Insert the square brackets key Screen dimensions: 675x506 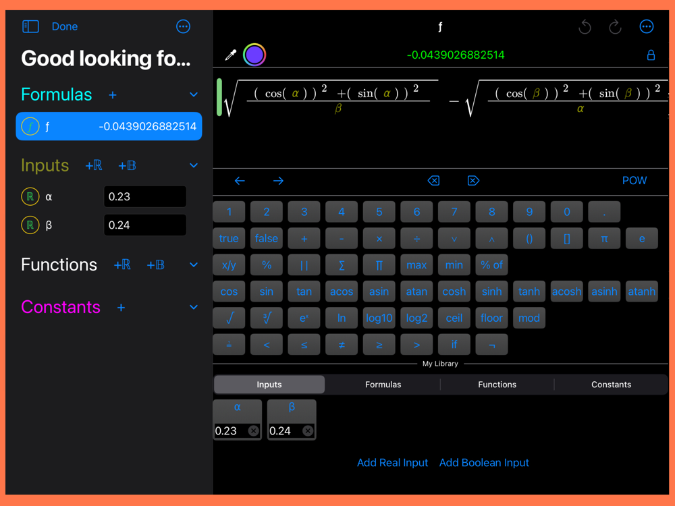point(566,238)
